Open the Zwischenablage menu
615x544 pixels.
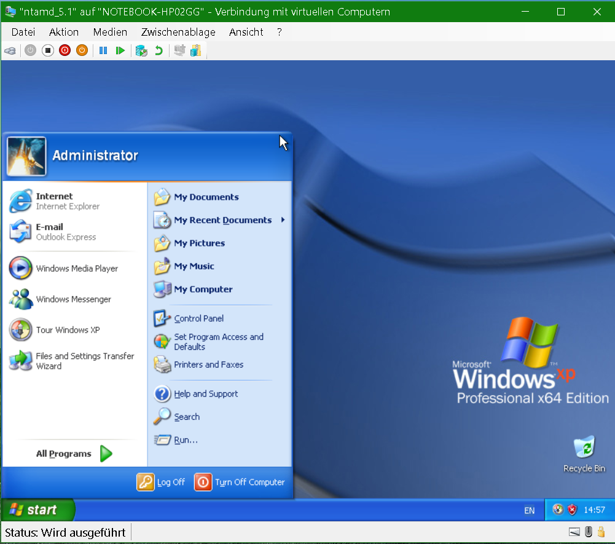point(178,32)
